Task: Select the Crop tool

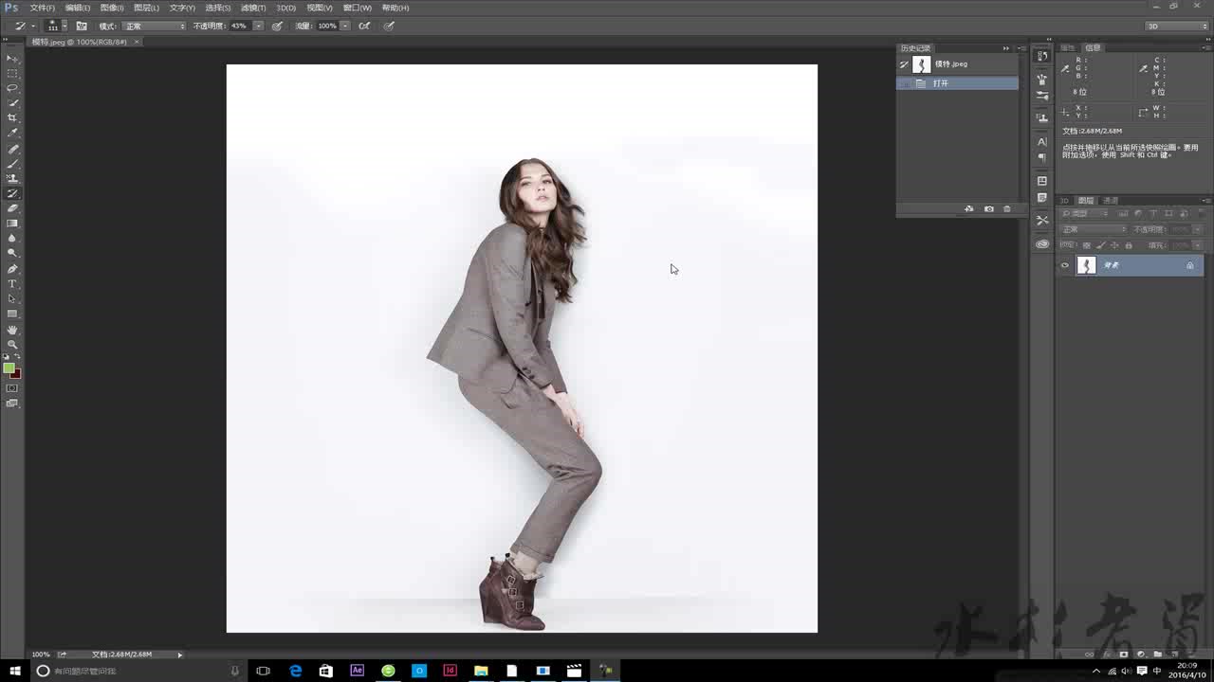Action: click(x=12, y=117)
